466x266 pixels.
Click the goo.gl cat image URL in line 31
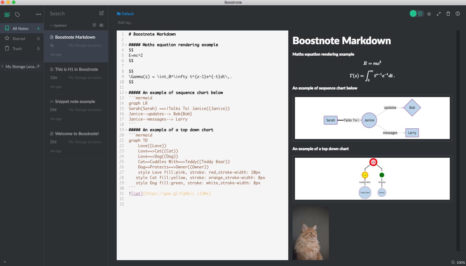click(177, 194)
